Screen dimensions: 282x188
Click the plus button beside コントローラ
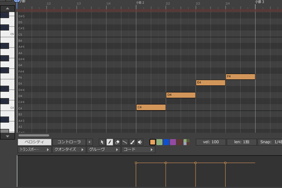click(x=89, y=142)
